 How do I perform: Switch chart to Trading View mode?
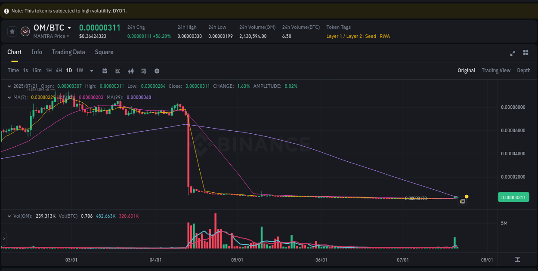[x=496, y=70]
